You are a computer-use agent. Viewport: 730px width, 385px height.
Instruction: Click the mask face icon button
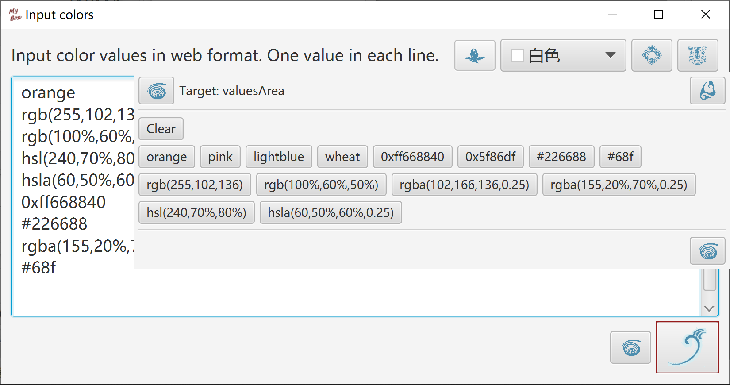tap(698, 55)
